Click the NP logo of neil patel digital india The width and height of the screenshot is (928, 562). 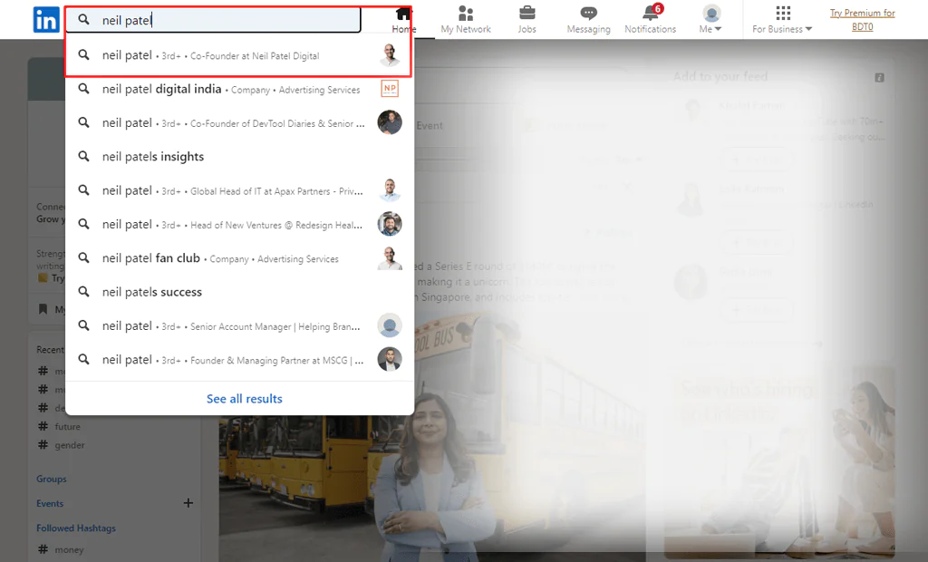(x=390, y=89)
